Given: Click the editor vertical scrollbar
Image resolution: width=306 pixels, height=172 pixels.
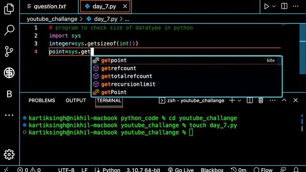Looking at the screenshot, I should click(303, 49).
